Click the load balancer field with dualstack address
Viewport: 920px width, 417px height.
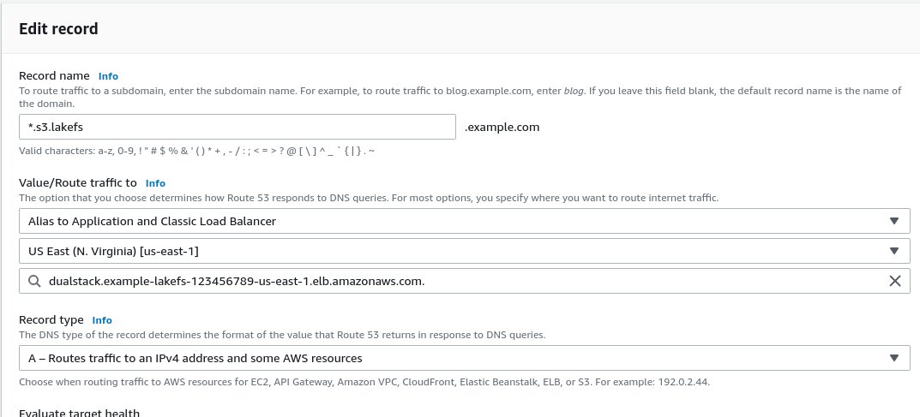coord(464,281)
